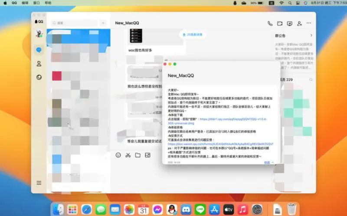Click the message "woc我也有好多"
The image size is (347, 216).
(x=140, y=50)
